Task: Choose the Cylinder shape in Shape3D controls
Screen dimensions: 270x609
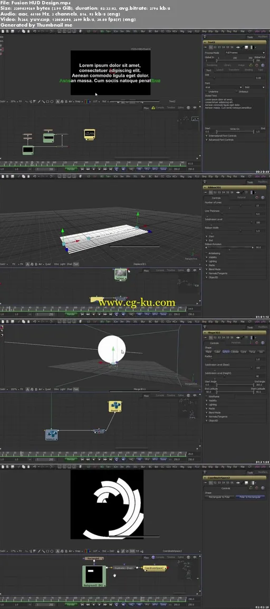Action: [235, 351]
